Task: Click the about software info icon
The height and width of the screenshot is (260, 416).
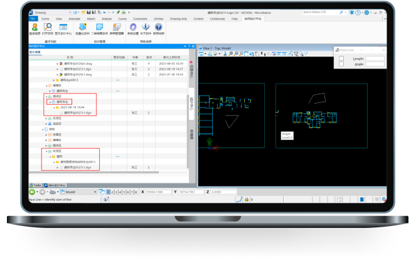Action: coord(146,27)
